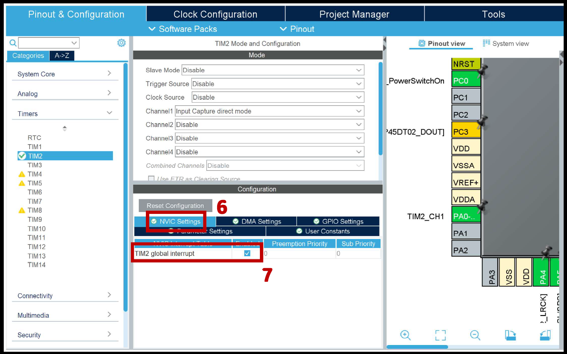The width and height of the screenshot is (567, 354).
Task: Open DMA Settings tab
Action: tap(256, 221)
